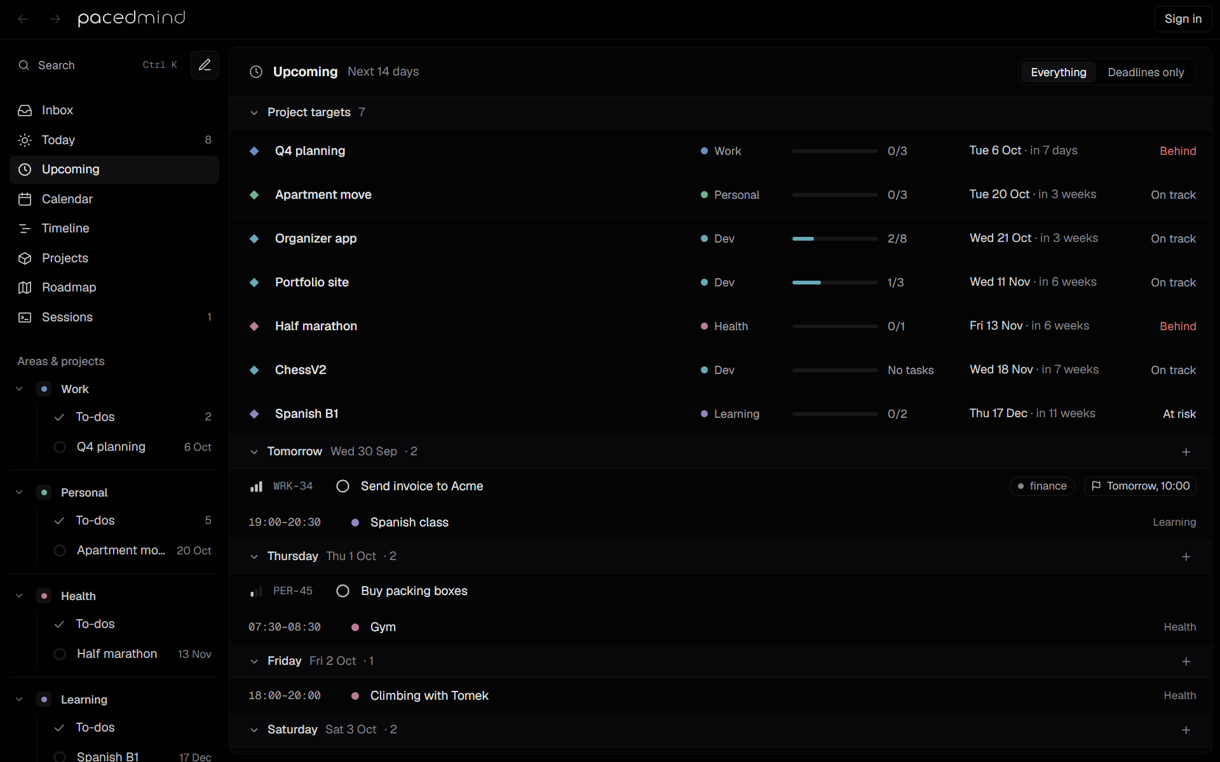Screen dimensions: 1220x762
Task: Click the Q4 planning progress bar
Action: point(835,151)
